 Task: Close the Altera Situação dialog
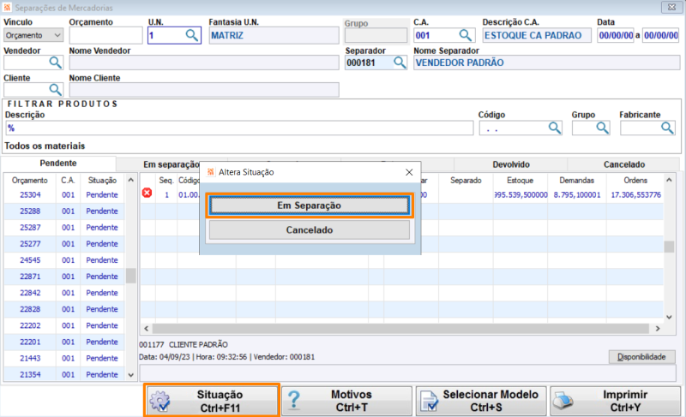(409, 172)
